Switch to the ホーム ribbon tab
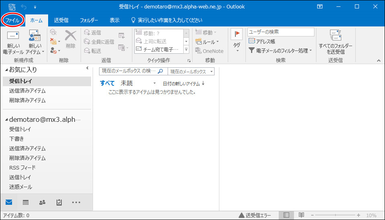The image size is (385, 220). pos(36,20)
